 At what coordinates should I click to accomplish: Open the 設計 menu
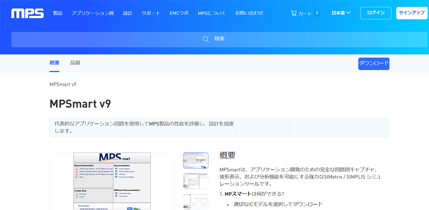coord(128,13)
